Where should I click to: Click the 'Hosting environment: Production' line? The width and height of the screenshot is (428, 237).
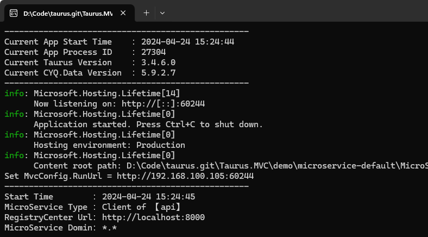click(x=109, y=145)
